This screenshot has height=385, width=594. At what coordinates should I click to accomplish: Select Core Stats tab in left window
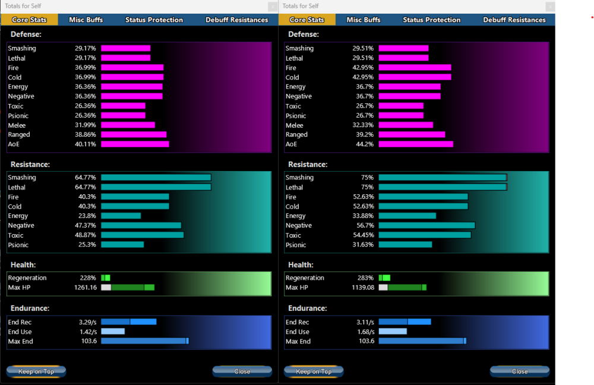click(29, 20)
